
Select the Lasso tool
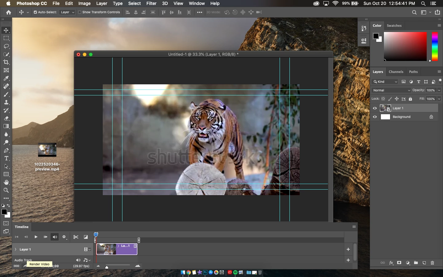pyautogui.click(x=6, y=46)
